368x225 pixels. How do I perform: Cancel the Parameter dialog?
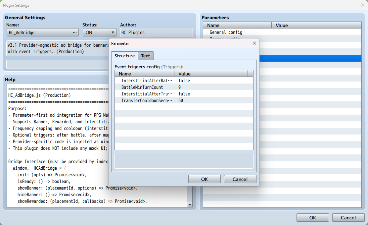240,179
